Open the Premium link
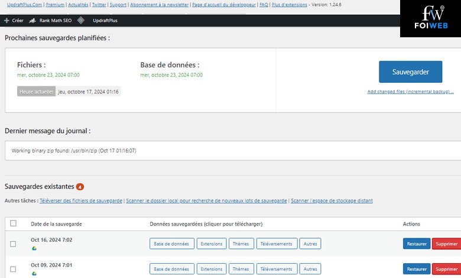The image size is (461, 278). pyautogui.click(x=55, y=5)
